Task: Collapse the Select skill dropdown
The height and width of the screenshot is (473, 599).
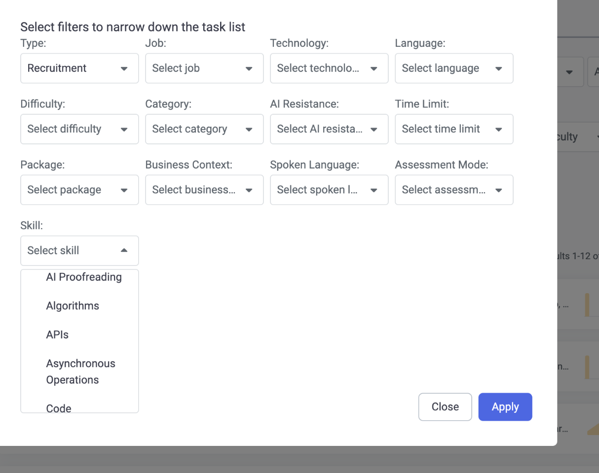Action: click(79, 250)
